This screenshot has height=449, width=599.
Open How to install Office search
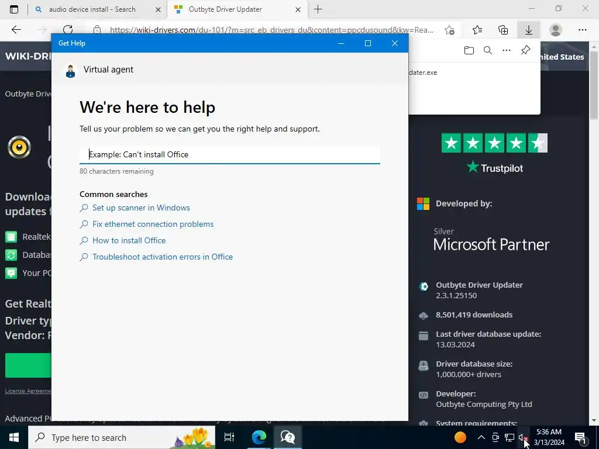[x=129, y=240]
